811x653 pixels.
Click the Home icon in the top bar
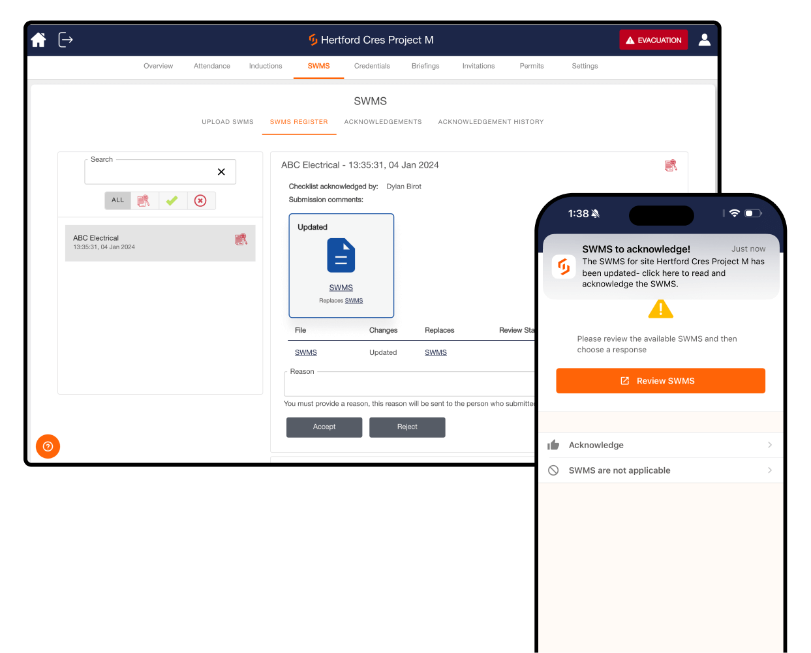pyautogui.click(x=38, y=40)
